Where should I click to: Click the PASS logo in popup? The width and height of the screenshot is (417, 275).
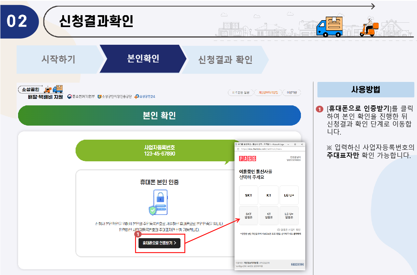pos(248,158)
